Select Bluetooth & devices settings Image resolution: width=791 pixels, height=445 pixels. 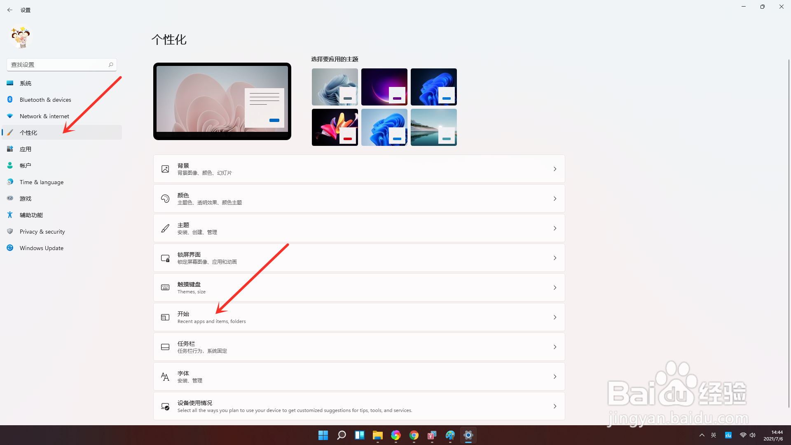[45, 99]
